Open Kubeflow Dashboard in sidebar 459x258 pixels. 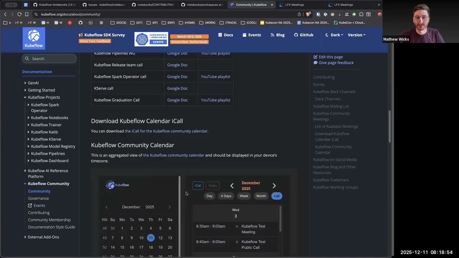tap(49, 161)
